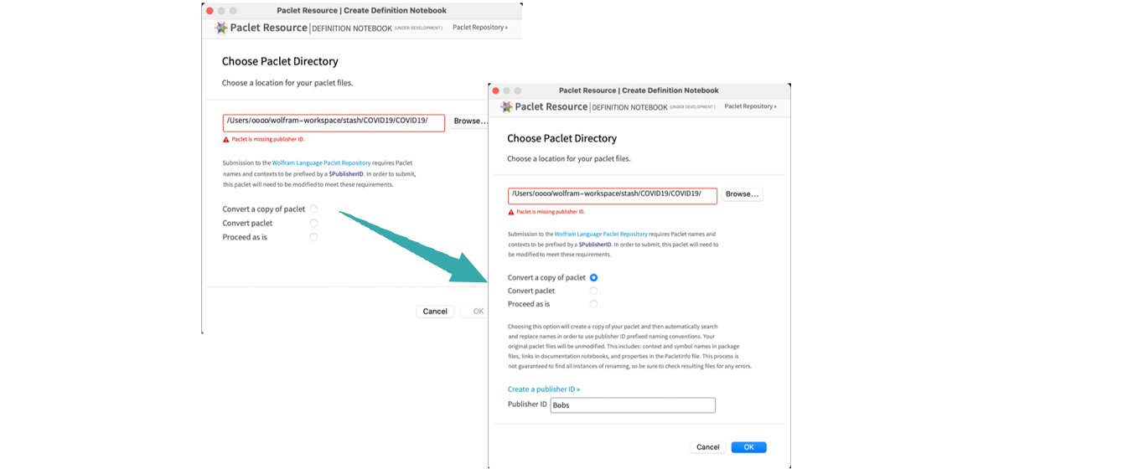Select "Convert a copy of paclet" in the front dialog
This screenshot has width=1123, height=469.
pyautogui.click(x=593, y=277)
